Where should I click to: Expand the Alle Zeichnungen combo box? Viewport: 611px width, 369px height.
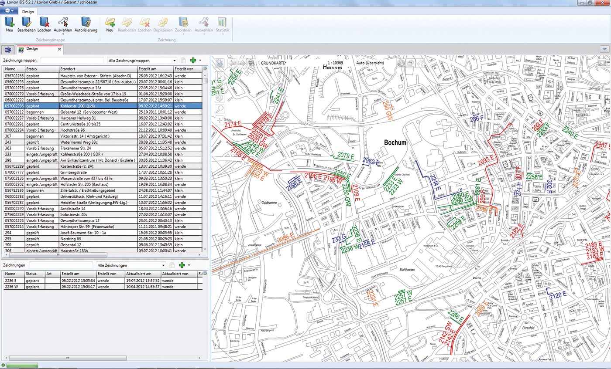pos(164,265)
